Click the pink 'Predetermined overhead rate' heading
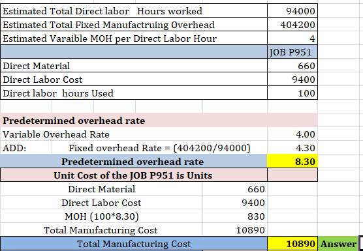This screenshot has width=363, height=251. click(159, 121)
